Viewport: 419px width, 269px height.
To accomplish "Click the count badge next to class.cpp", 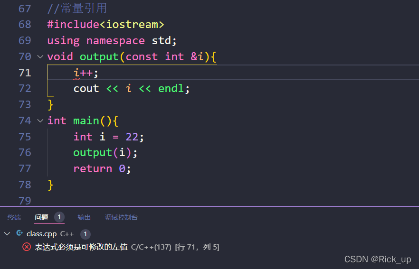I will pyautogui.click(x=85, y=234).
